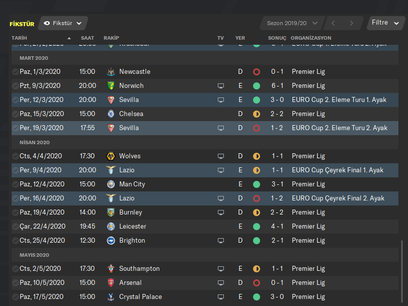Toggle the check circle for the Newcastle fixture
The height and width of the screenshot is (306, 408).
(x=15, y=72)
